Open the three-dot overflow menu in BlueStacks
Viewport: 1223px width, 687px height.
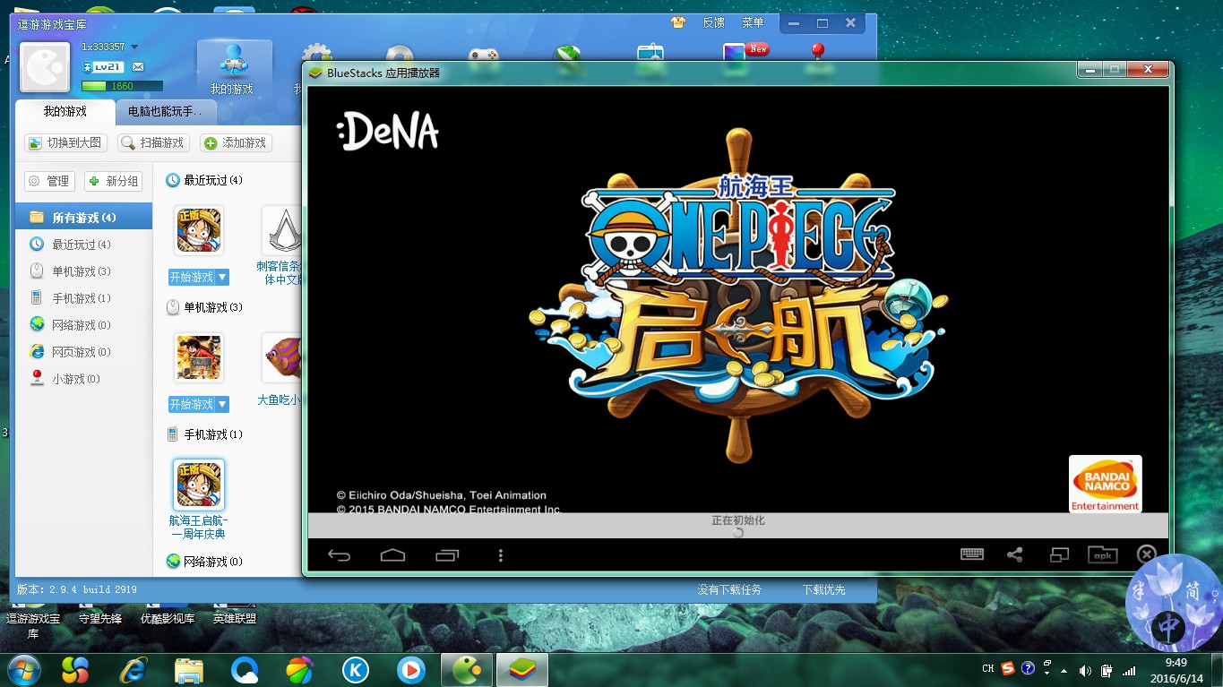[500, 555]
